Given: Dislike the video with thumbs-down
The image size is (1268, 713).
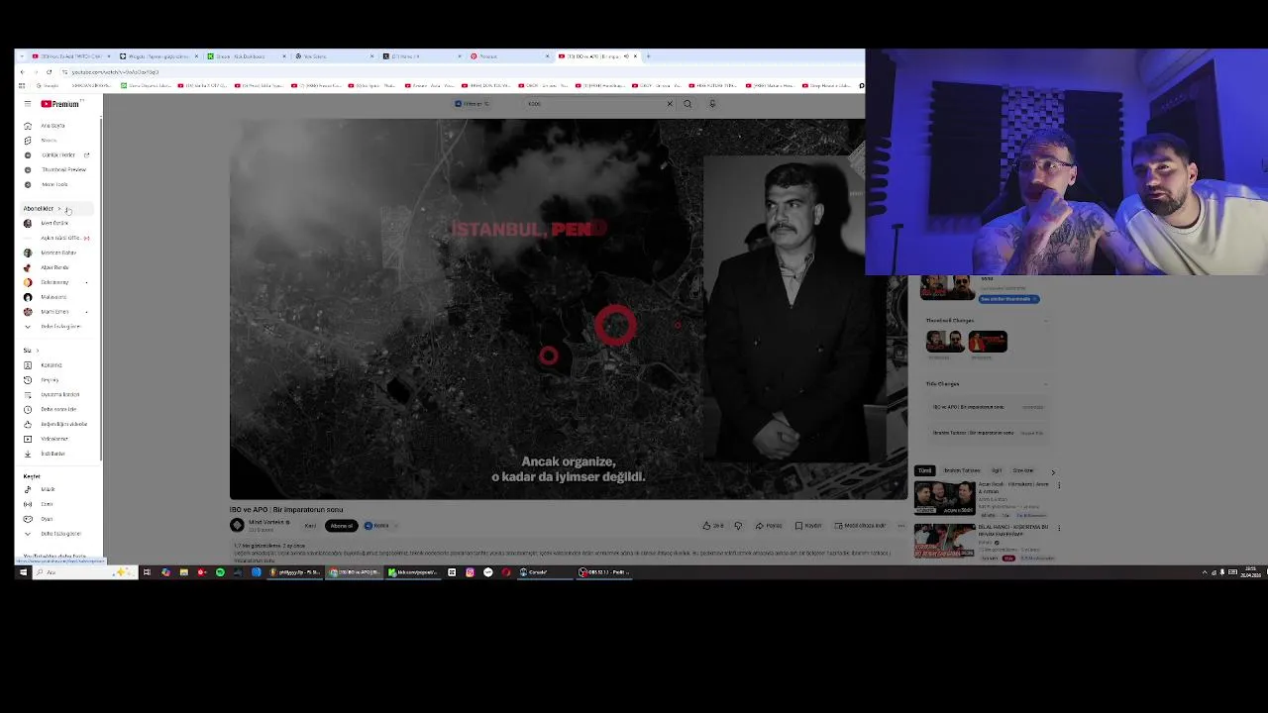Looking at the screenshot, I should (737, 526).
